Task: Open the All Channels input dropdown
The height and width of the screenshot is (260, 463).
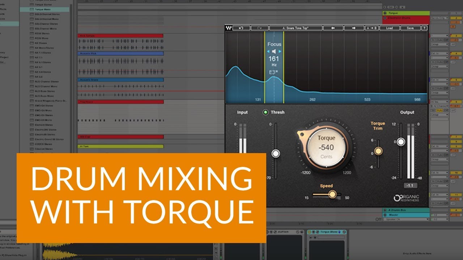Action: [x=439, y=106]
